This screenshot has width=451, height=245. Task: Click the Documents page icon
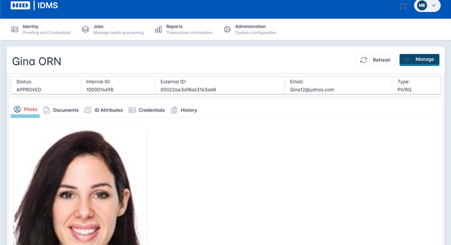46,110
